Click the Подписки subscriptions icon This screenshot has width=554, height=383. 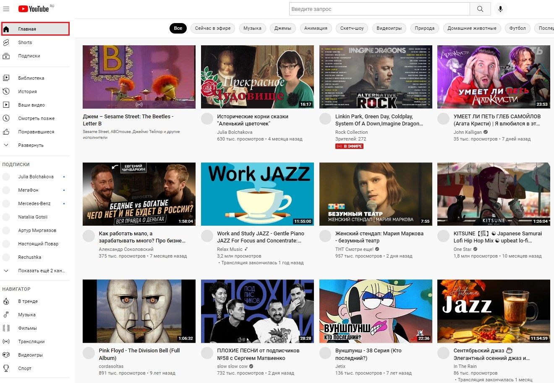pyautogui.click(x=6, y=56)
